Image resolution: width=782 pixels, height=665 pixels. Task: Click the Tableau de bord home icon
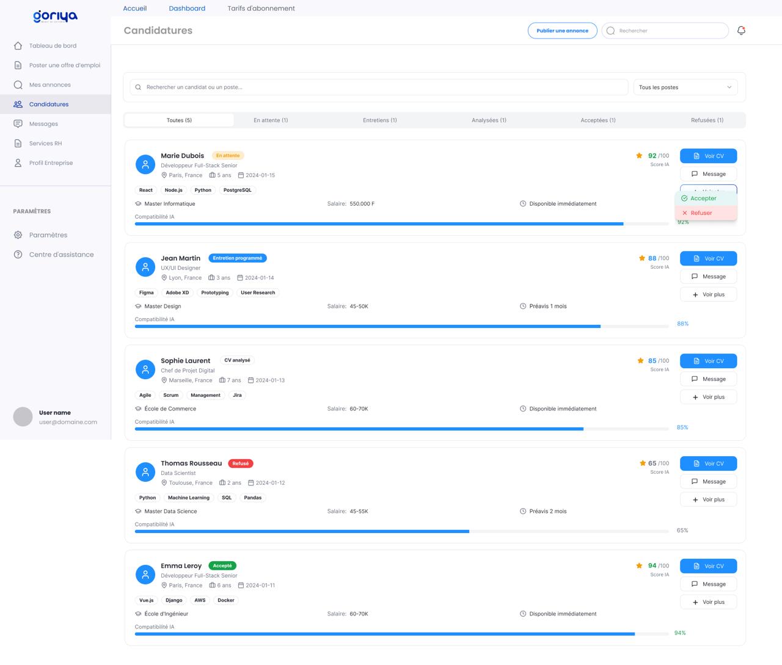[18, 46]
